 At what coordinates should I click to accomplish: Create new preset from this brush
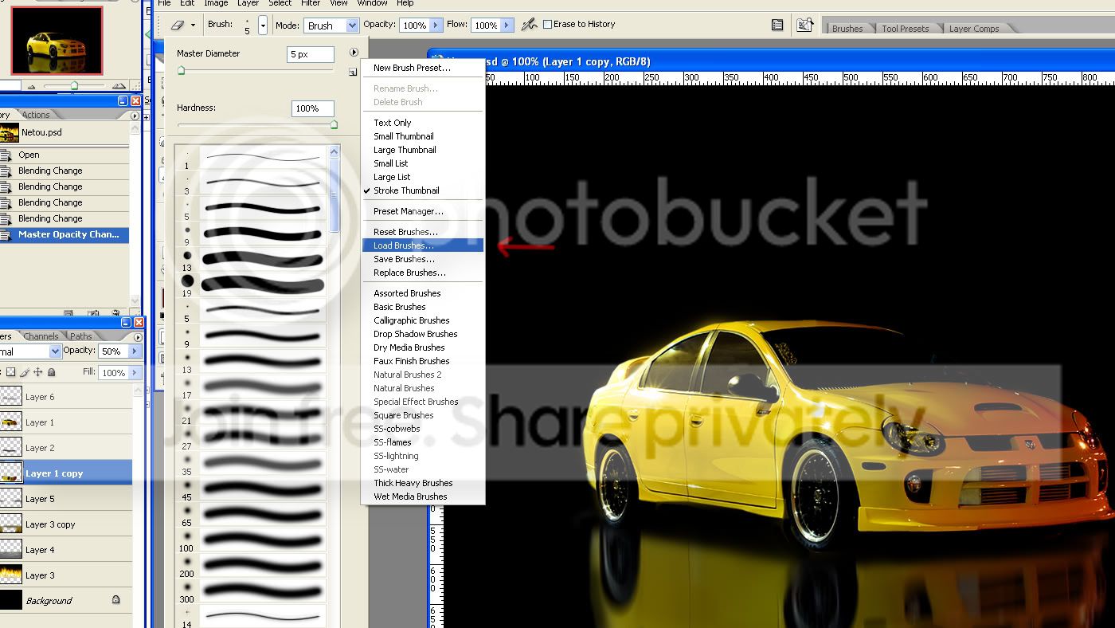pyautogui.click(x=352, y=73)
